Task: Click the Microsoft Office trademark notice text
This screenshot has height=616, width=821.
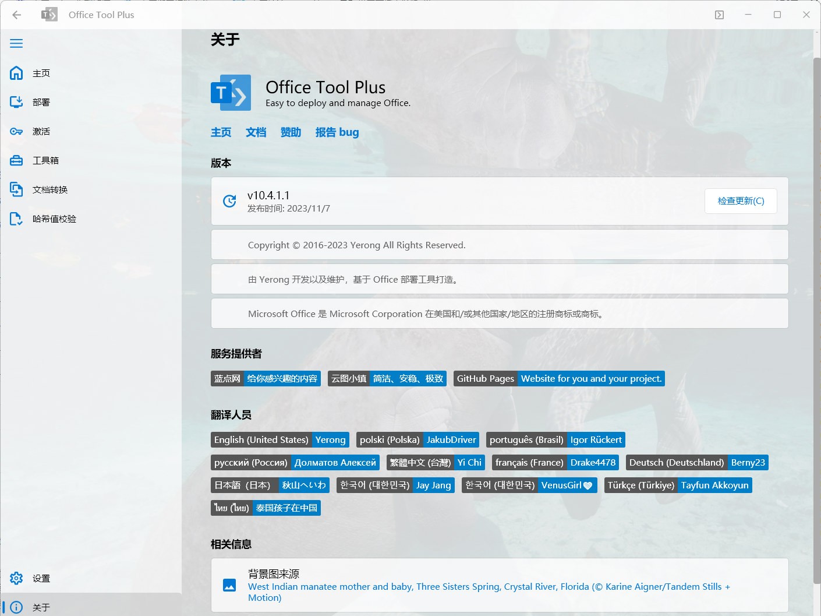Action: click(427, 314)
